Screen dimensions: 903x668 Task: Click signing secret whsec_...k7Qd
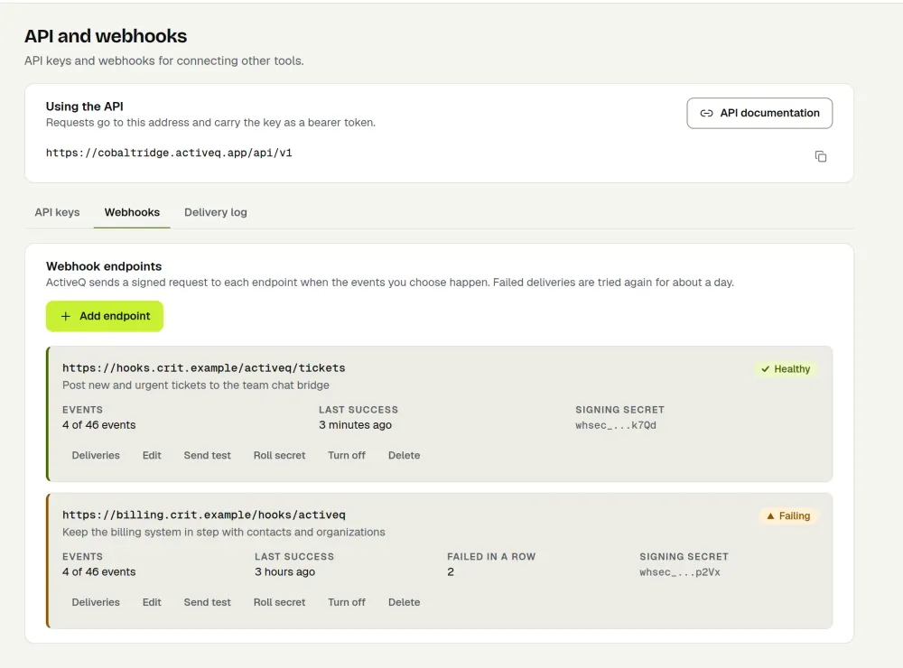616,425
